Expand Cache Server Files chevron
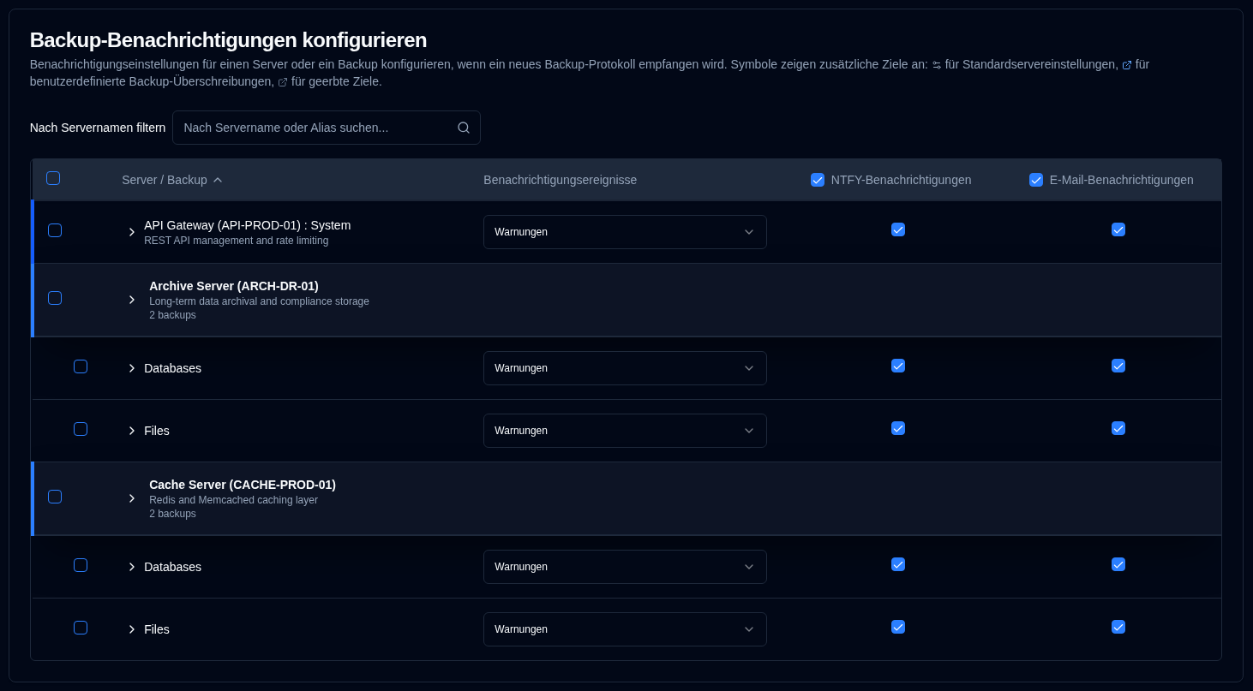The width and height of the screenshot is (1253, 691). tap(132, 629)
